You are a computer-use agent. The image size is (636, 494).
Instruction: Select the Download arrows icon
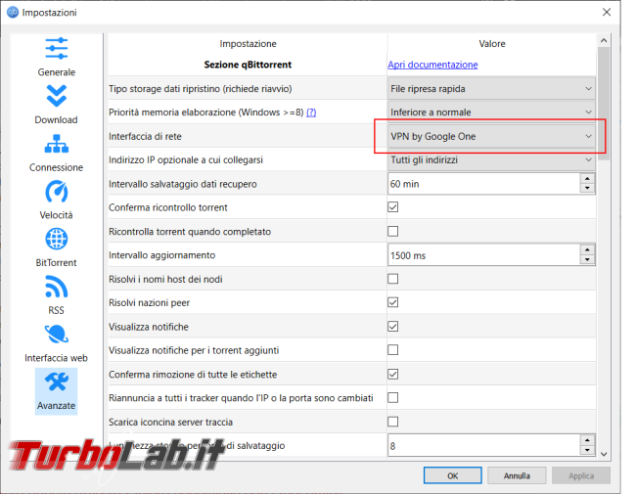pyautogui.click(x=57, y=96)
